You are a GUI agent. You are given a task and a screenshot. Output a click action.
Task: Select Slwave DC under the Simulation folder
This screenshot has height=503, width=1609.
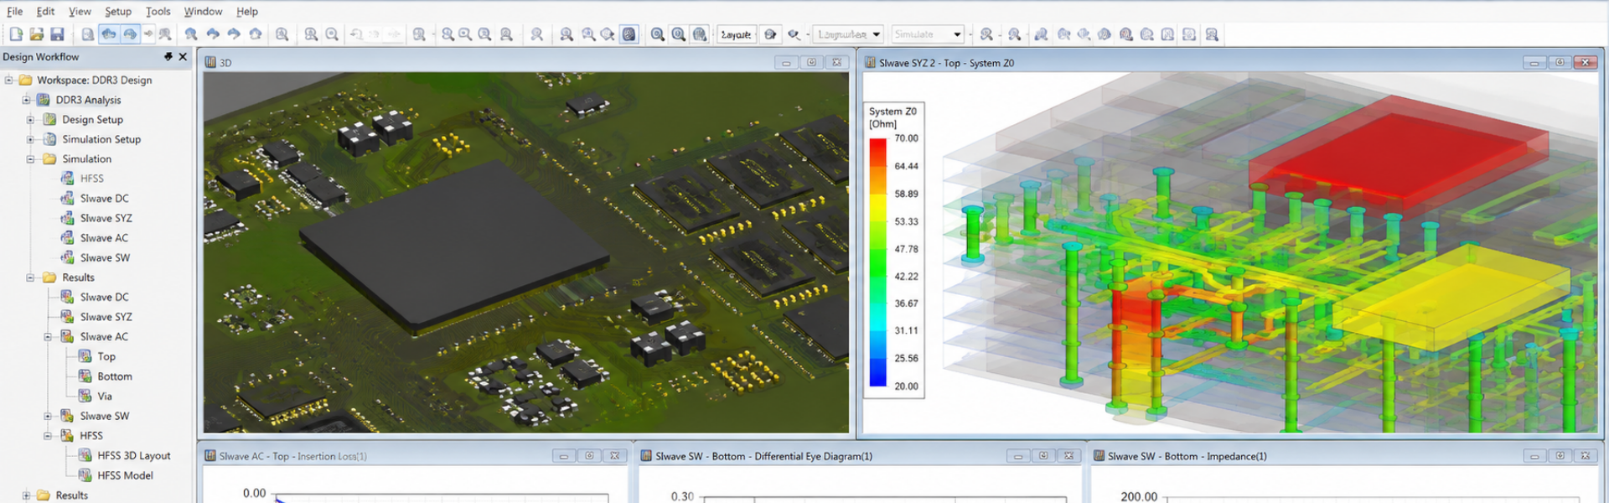[104, 199]
